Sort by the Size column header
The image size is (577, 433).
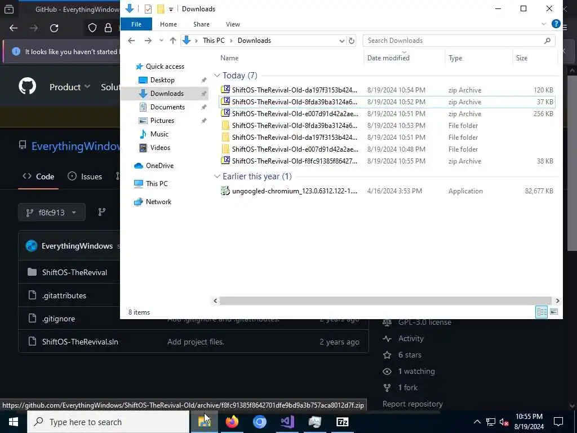[521, 58]
